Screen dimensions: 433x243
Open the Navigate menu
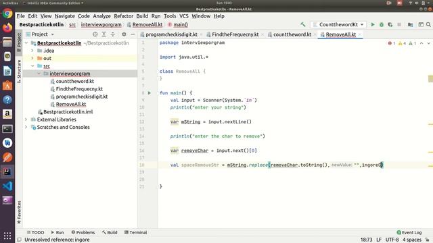click(65, 16)
